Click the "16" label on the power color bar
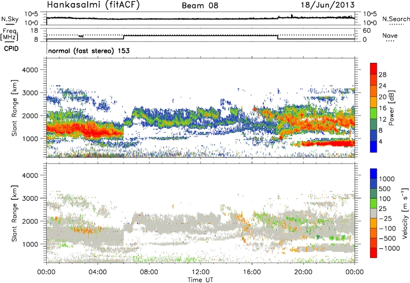 (382, 108)
